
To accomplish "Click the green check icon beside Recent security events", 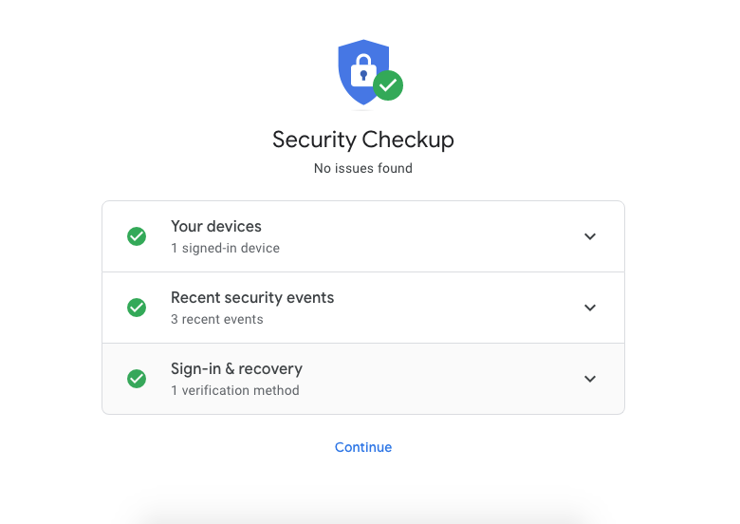I will 137,308.
